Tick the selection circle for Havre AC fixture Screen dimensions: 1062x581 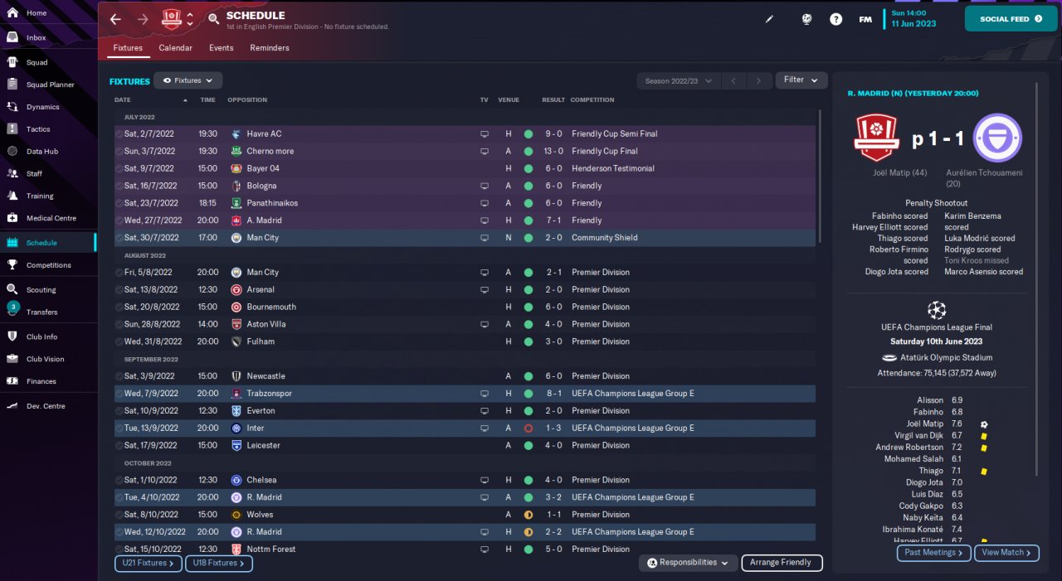coord(119,134)
